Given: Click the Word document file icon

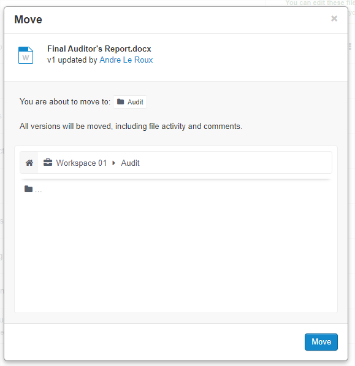Looking at the screenshot, I should [26, 55].
